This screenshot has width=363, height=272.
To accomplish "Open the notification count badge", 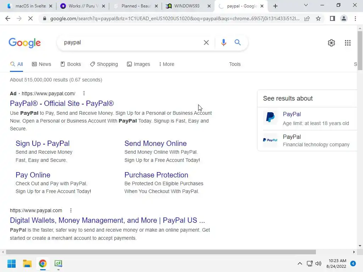I will 353,263.
